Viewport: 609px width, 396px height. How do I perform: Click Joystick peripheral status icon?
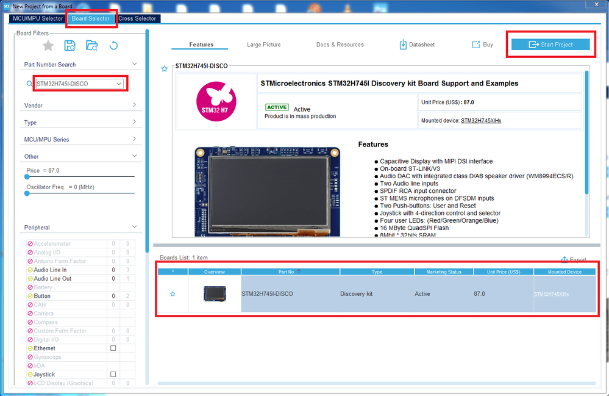click(30, 375)
